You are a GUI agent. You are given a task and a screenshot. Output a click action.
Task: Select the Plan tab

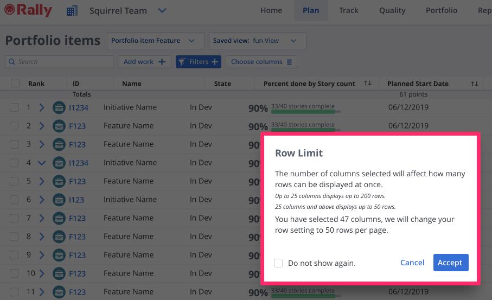coord(311,10)
